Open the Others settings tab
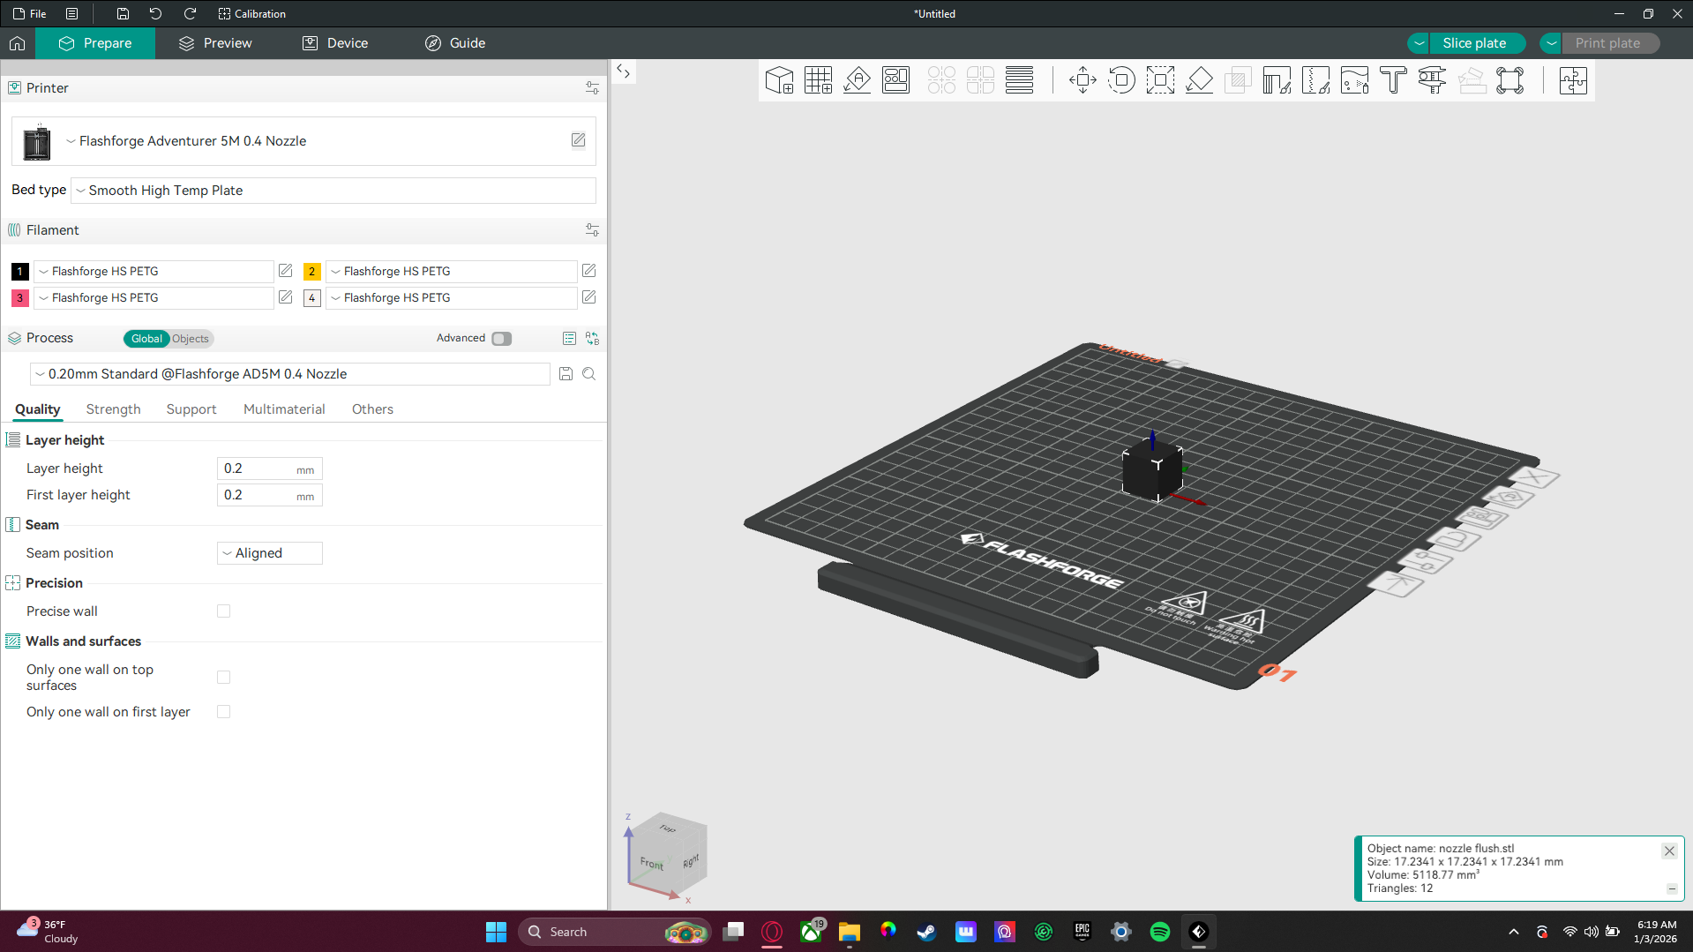The image size is (1693, 952). tap(372, 409)
